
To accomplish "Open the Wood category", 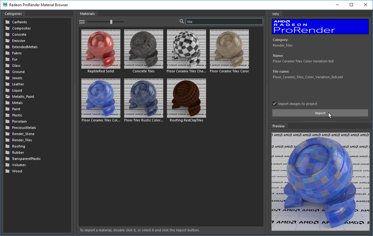I will click(17, 171).
